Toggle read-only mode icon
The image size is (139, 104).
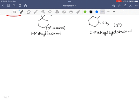pyautogui.click(x=14, y=12)
